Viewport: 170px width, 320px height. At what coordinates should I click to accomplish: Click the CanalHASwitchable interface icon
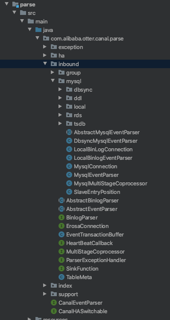pos(54,311)
